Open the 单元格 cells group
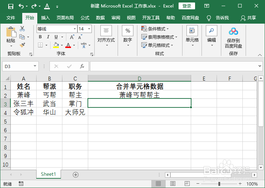Screen dimensions: 265x188 pos(192,36)
